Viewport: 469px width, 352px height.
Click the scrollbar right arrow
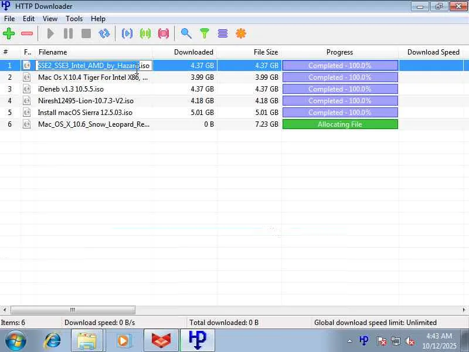[464, 310]
